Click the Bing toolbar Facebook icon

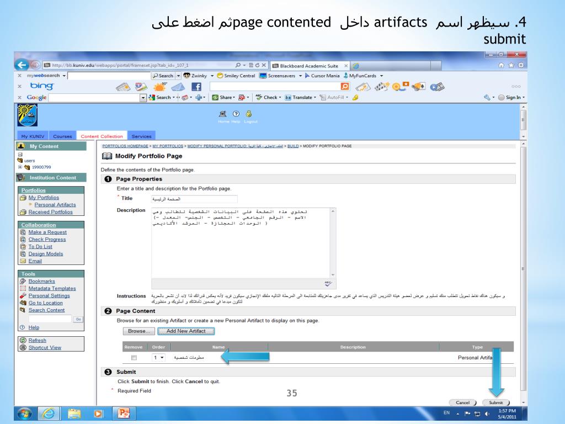196,87
